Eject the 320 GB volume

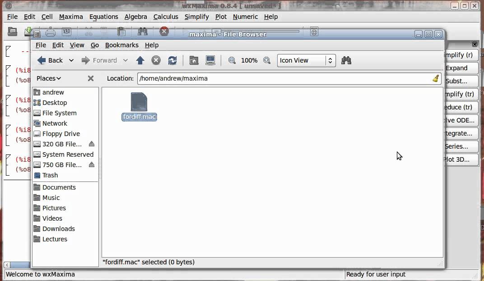click(x=91, y=144)
